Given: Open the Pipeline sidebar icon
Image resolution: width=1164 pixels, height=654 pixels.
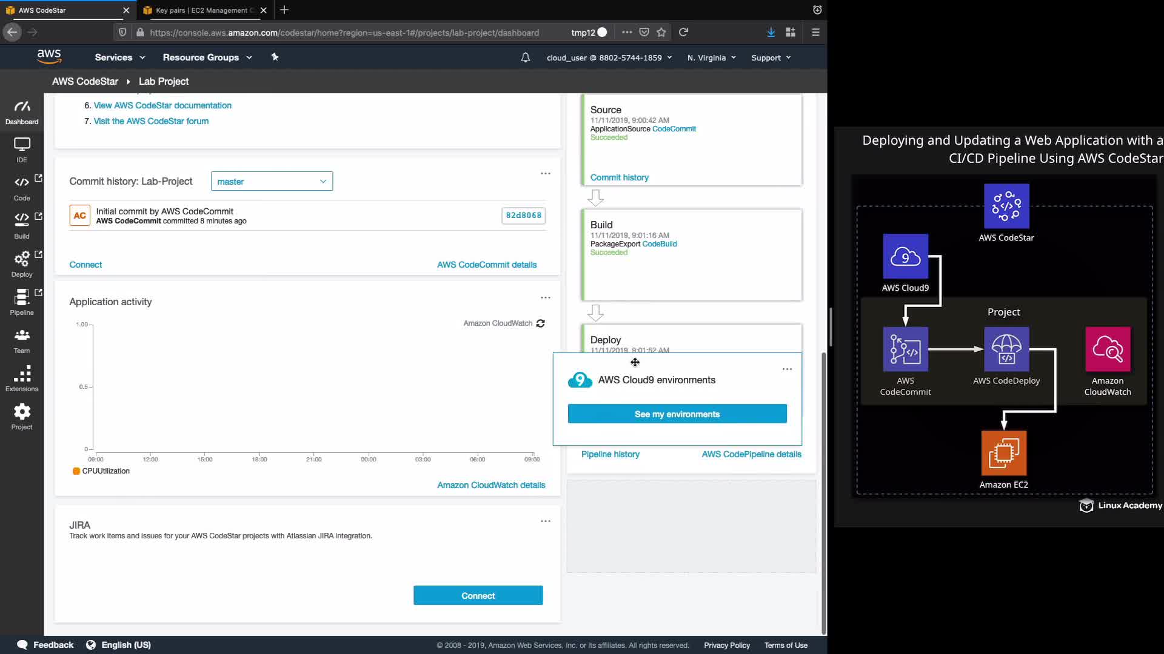Looking at the screenshot, I should point(22,302).
